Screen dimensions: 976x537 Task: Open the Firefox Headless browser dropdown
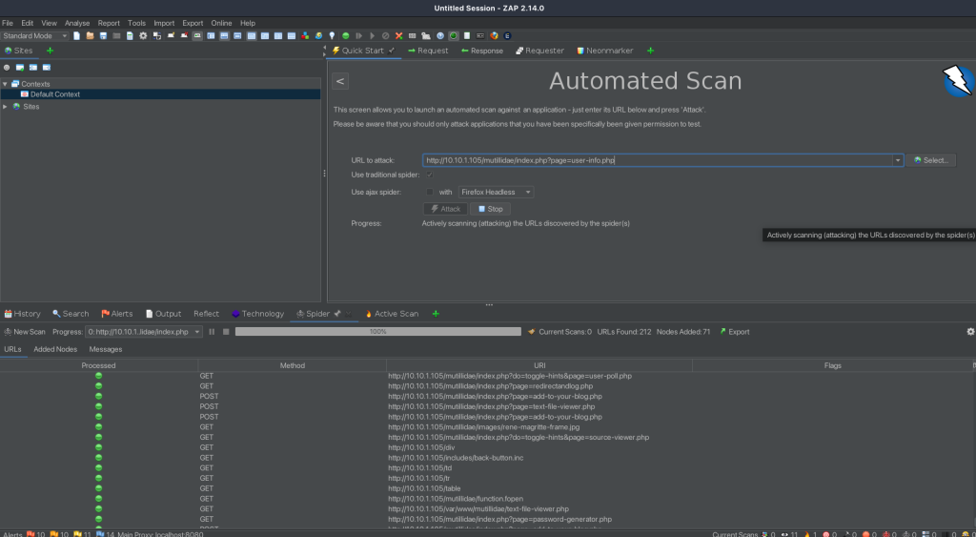(496, 192)
